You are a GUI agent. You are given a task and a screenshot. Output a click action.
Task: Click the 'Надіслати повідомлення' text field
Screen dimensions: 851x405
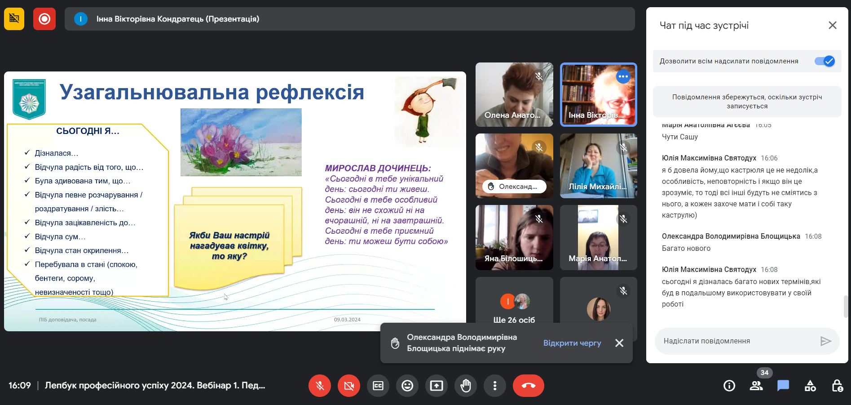click(736, 341)
